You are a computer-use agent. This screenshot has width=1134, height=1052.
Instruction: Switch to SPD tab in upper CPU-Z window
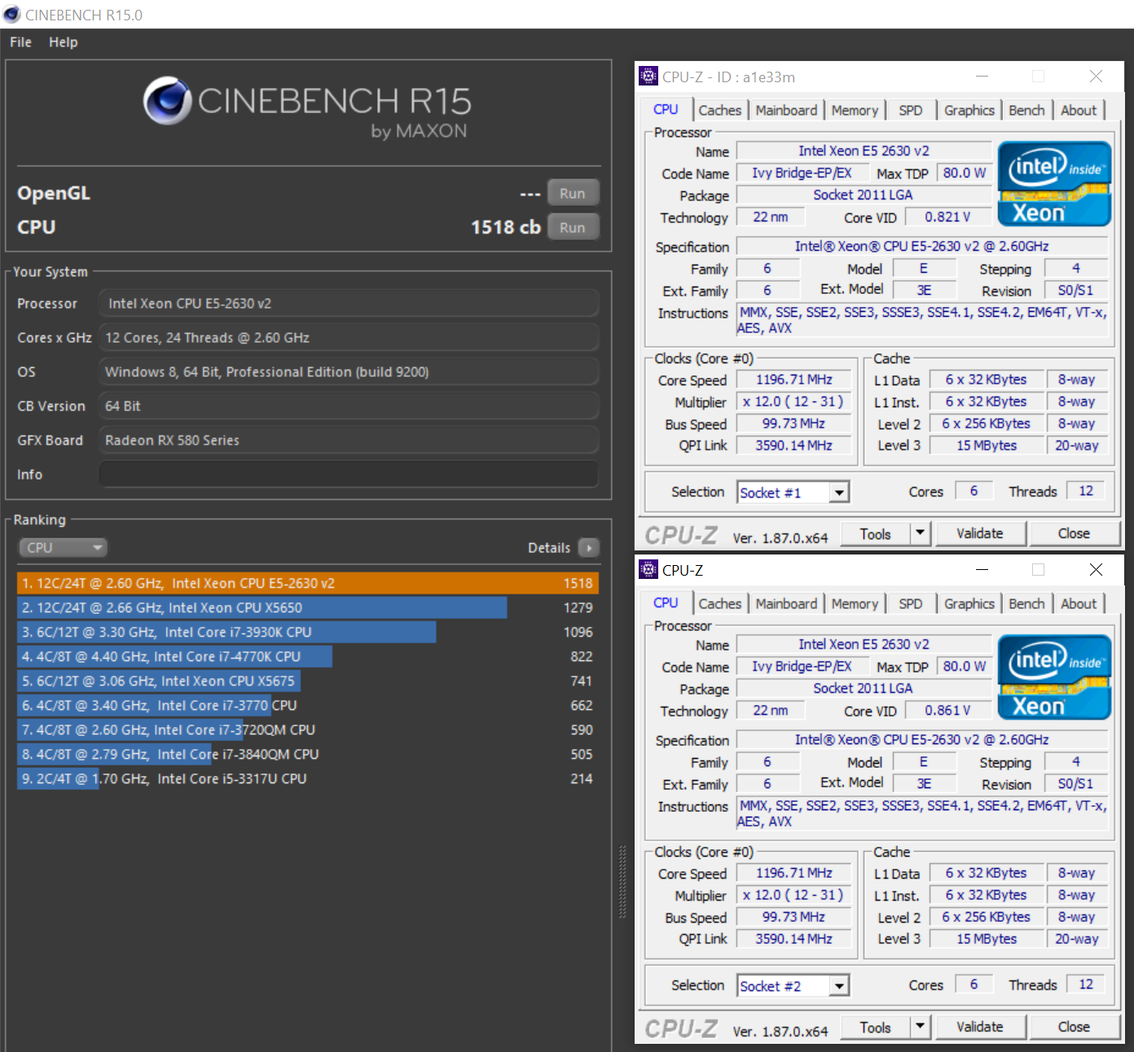(911, 110)
